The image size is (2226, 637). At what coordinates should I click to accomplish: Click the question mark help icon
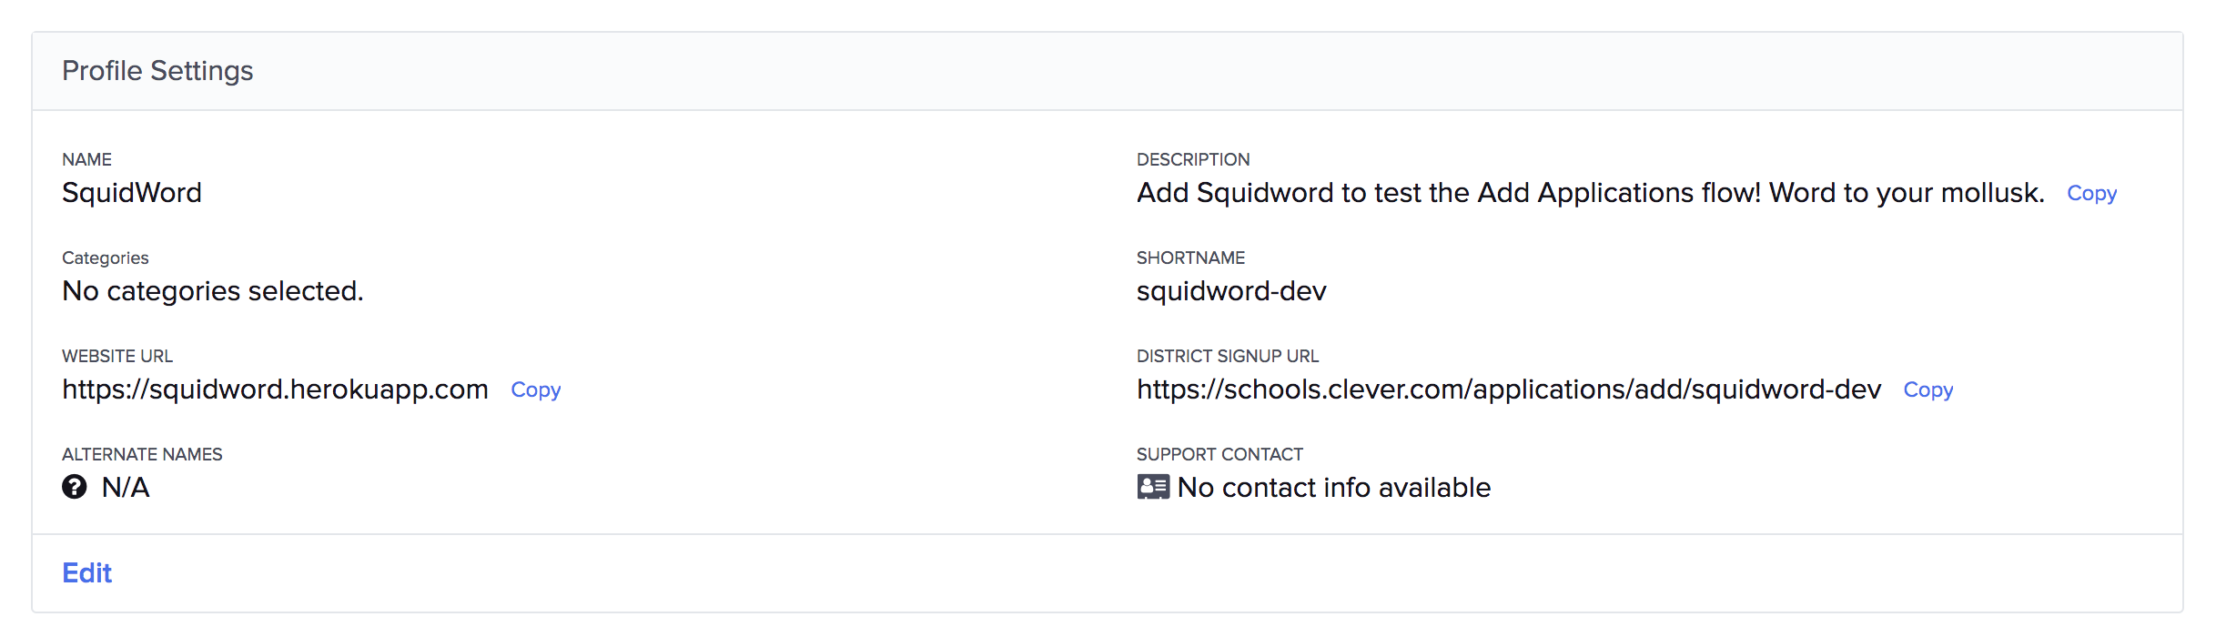click(75, 487)
